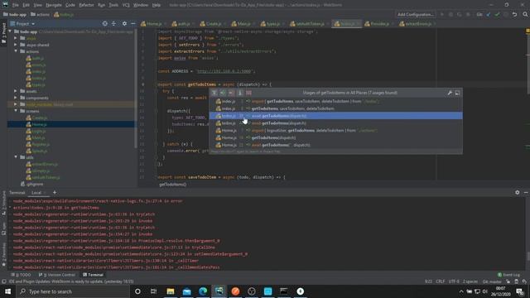Click Git update project blue arrow icon
This screenshot has width=530, height=298.
pos(489,15)
